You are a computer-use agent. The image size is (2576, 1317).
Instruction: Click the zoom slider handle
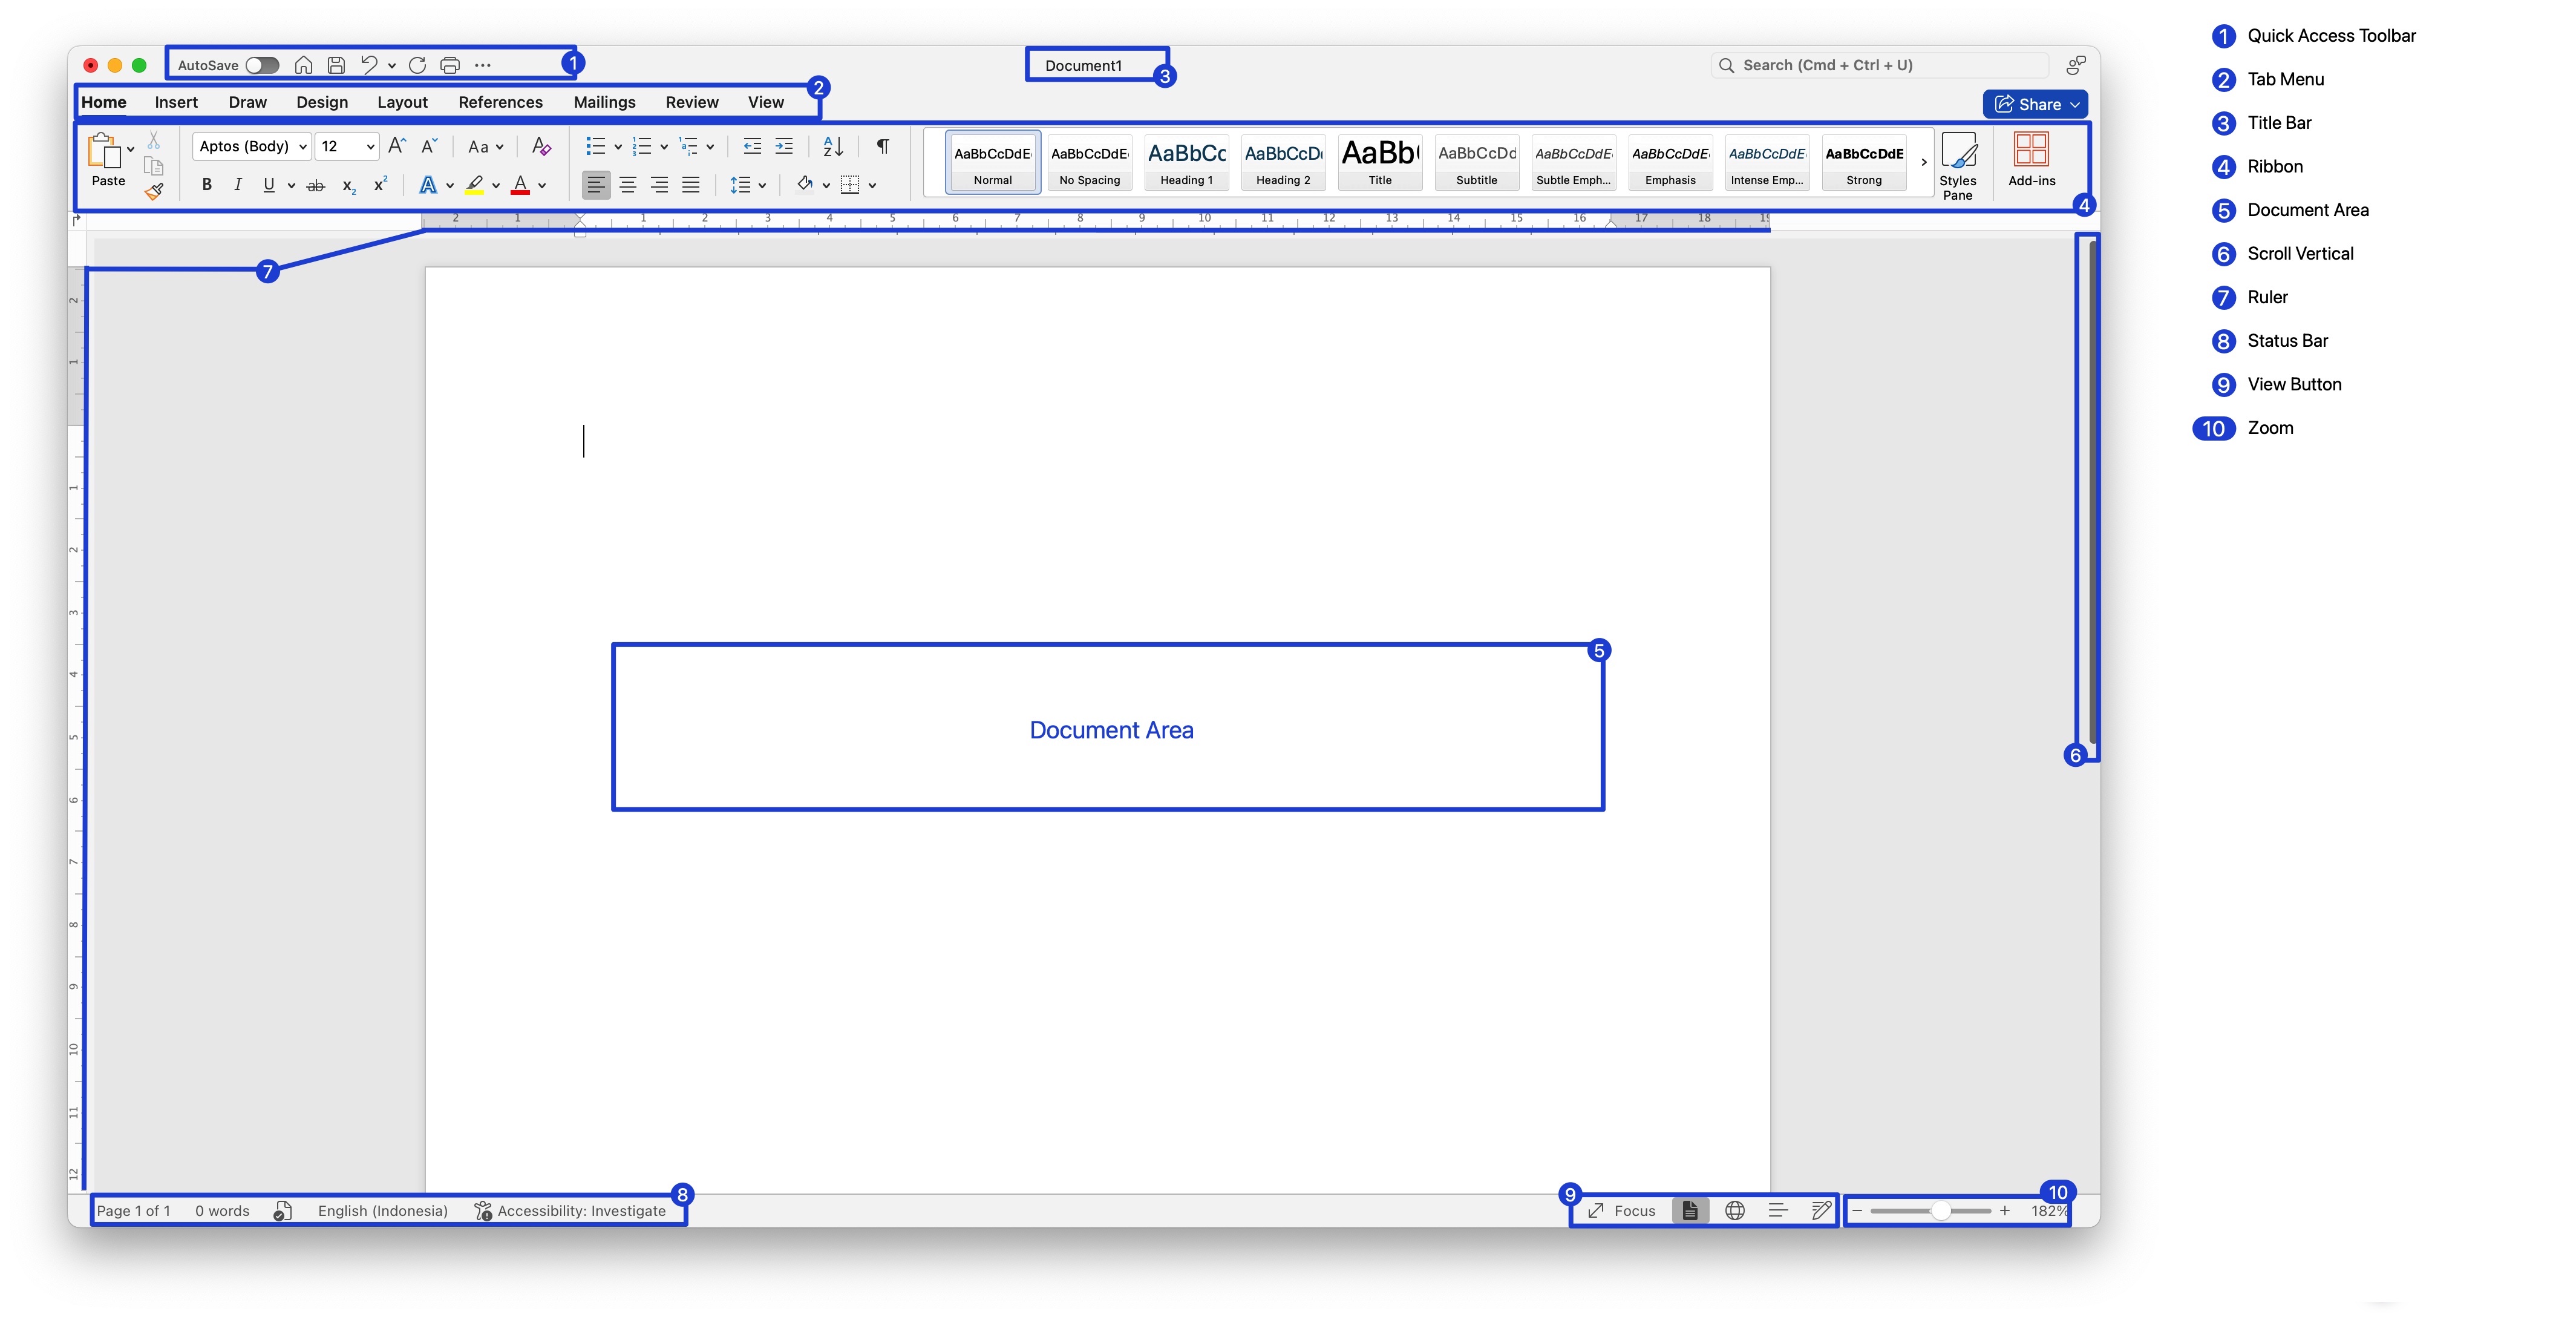[1940, 1210]
